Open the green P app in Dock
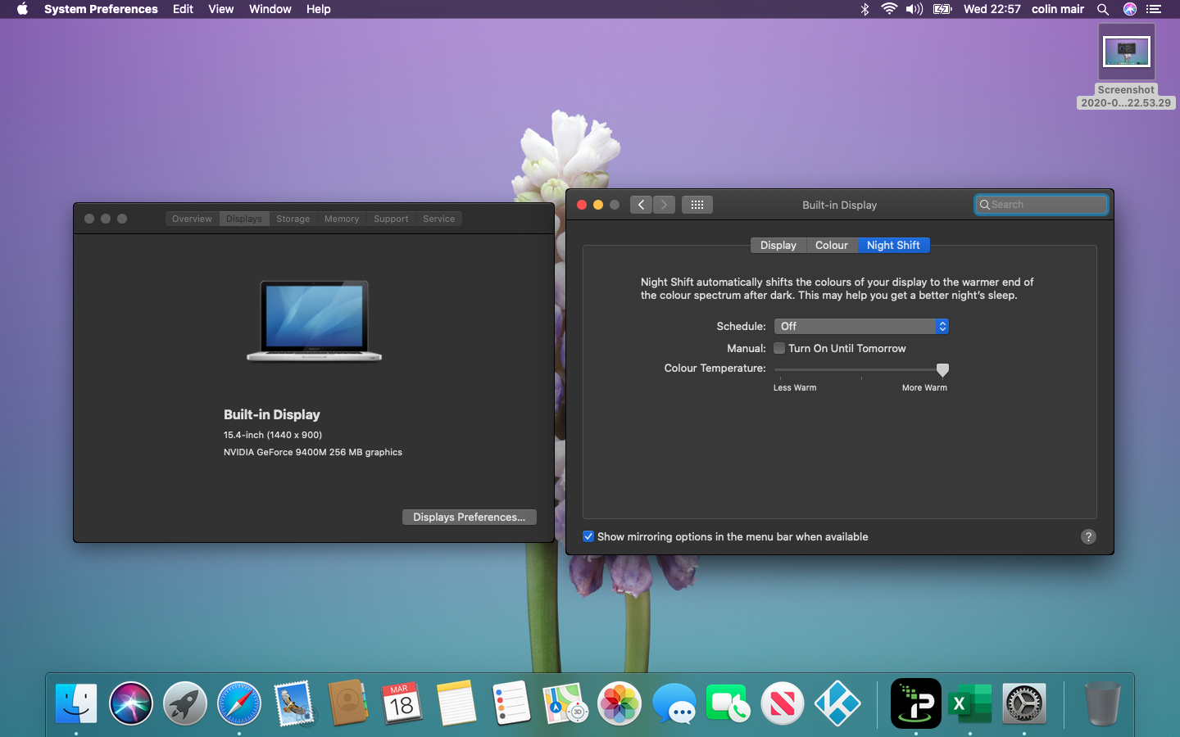 pos(916,703)
